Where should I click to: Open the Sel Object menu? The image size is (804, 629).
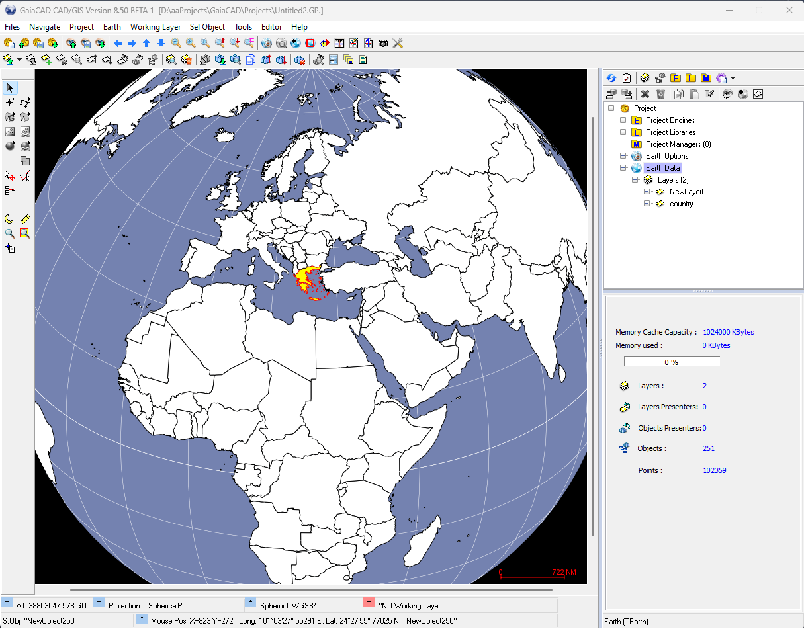pyautogui.click(x=207, y=27)
